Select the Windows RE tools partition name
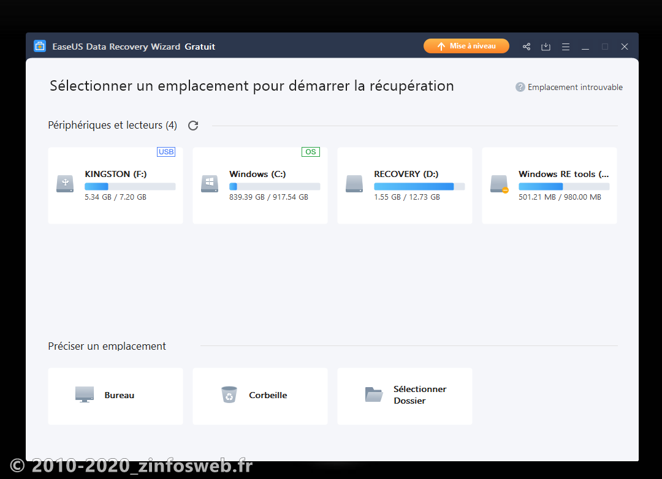Viewport: 662px width, 479px height. click(x=564, y=174)
